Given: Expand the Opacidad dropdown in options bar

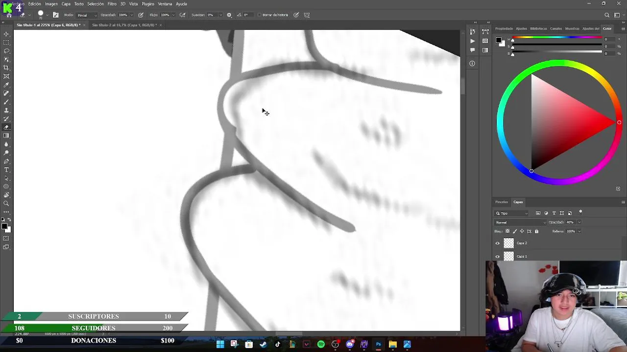Looking at the screenshot, I should pyautogui.click(x=132, y=15).
